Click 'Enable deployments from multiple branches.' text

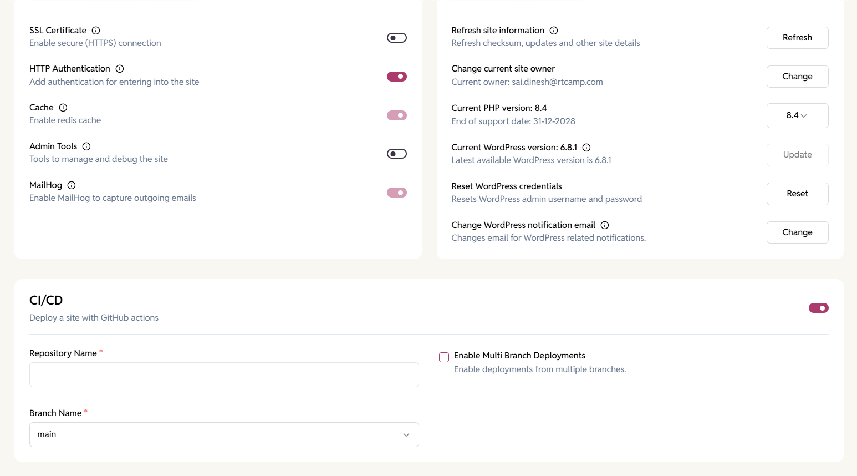point(540,369)
